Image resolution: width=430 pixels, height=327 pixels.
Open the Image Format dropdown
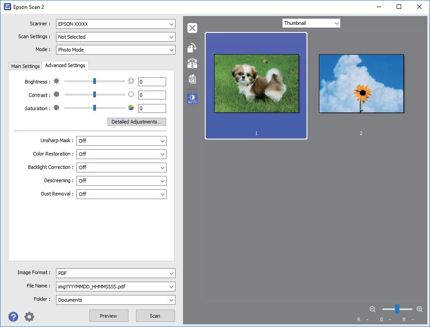point(115,273)
